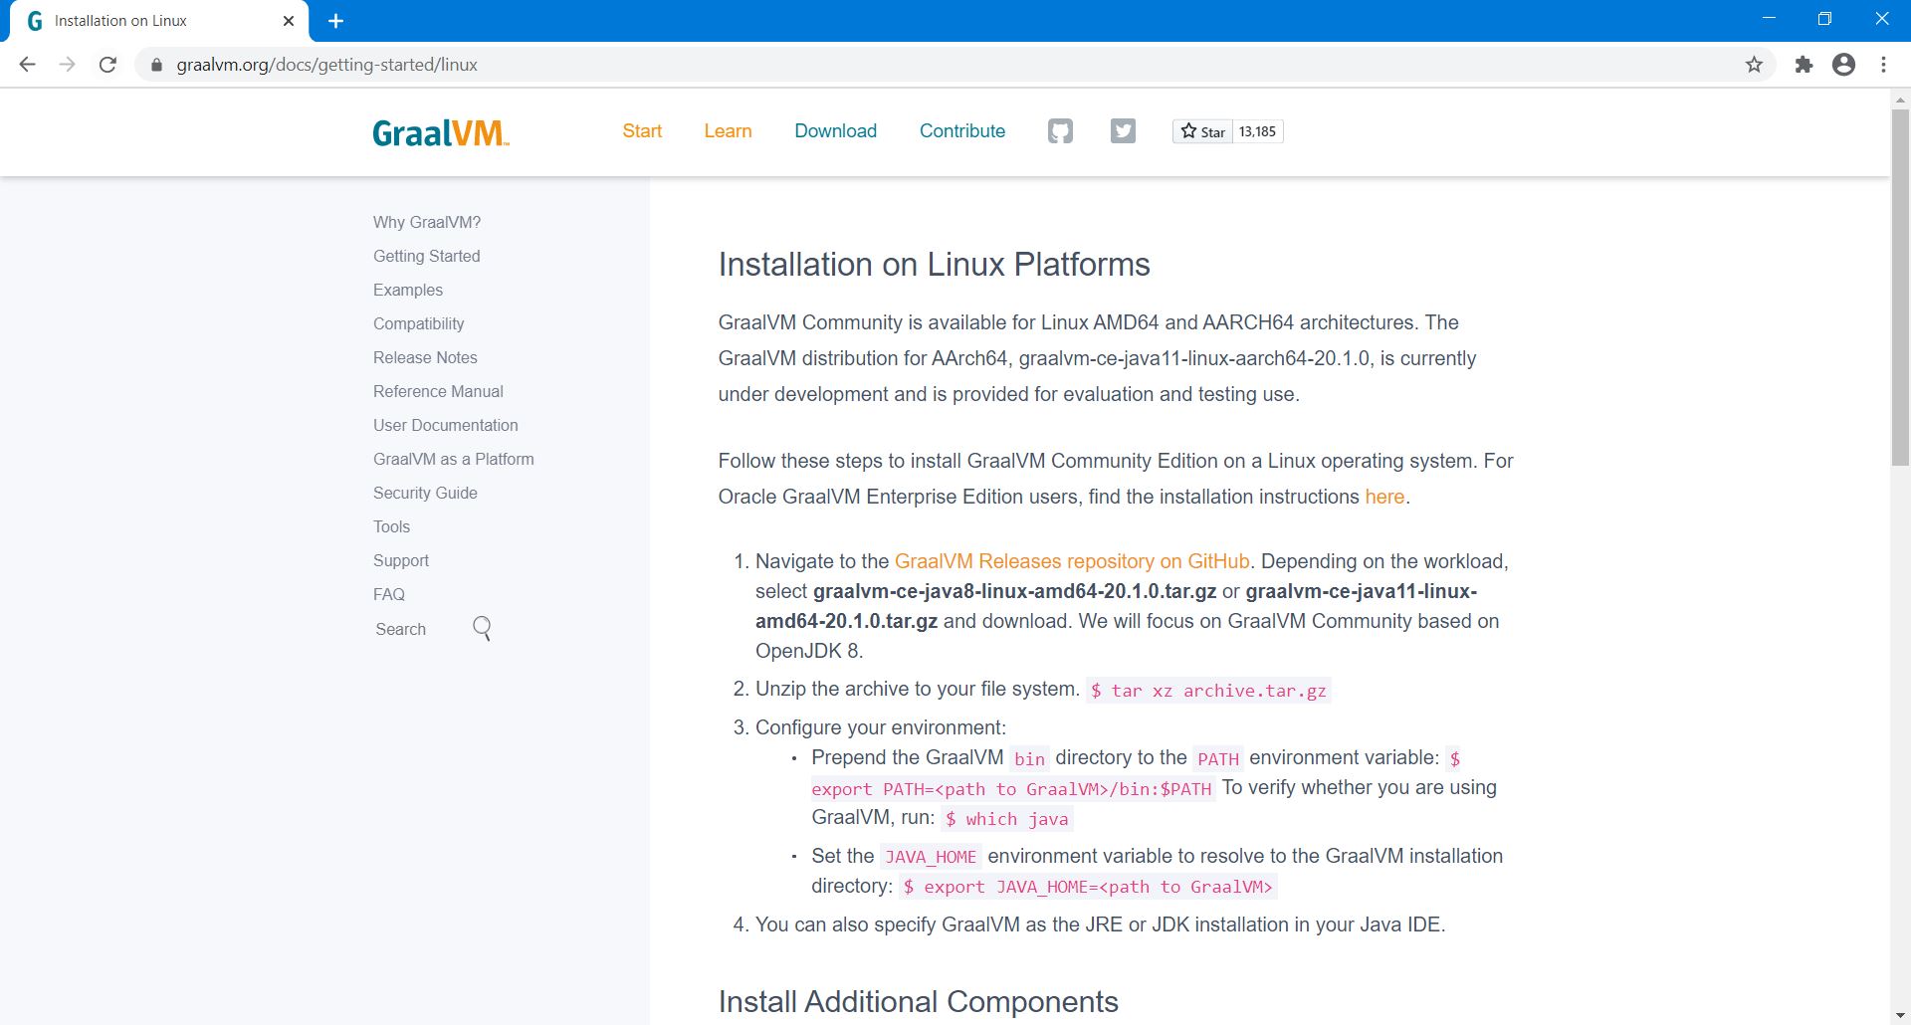Open the Start navigation item
This screenshot has width=1911, height=1025.
pos(642,131)
